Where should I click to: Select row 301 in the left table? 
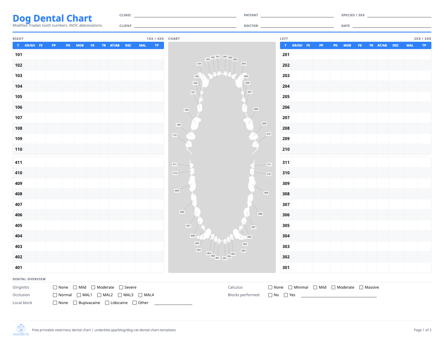[x=356, y=268]
